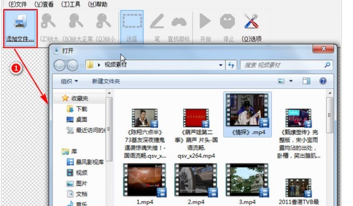Expand the address bar history dropdown

pos(221,65)
